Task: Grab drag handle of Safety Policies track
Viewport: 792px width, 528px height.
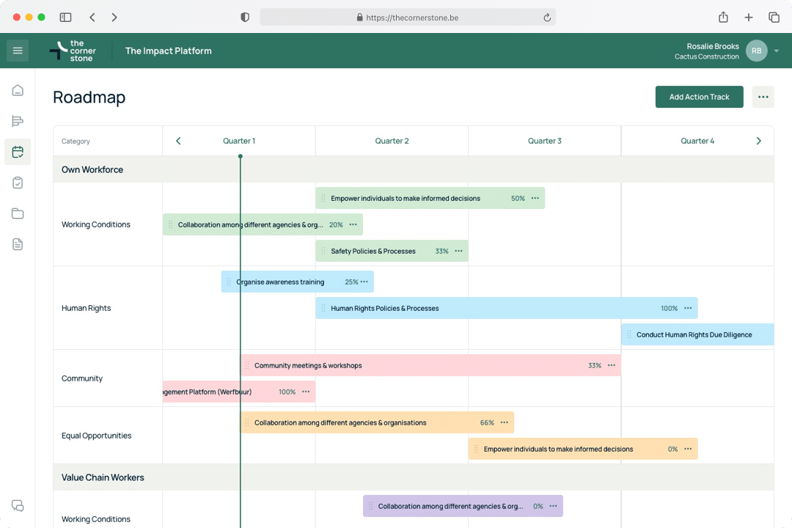Action: coord(323,251)
